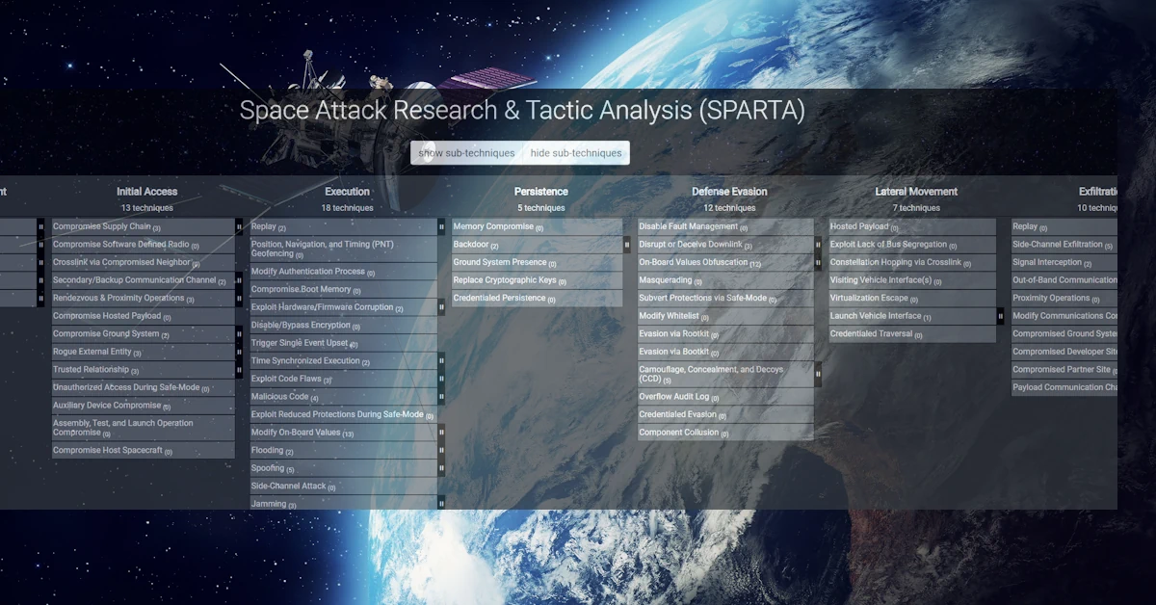Expand On-Board Values Obfuscation sub-techniques
This screenshot has width=1156, height=605.
point(818,263)
